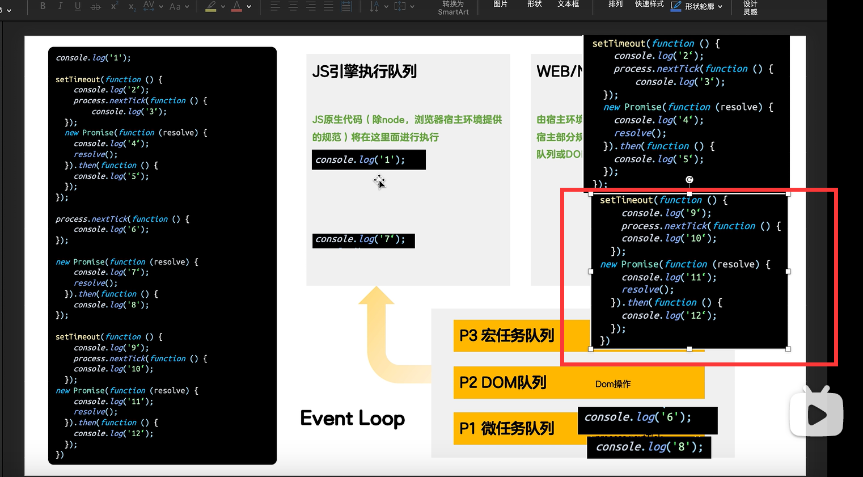Select the console.log('7') box in JS引擎执行队列
863x477 pixels.
click(363, 240)
